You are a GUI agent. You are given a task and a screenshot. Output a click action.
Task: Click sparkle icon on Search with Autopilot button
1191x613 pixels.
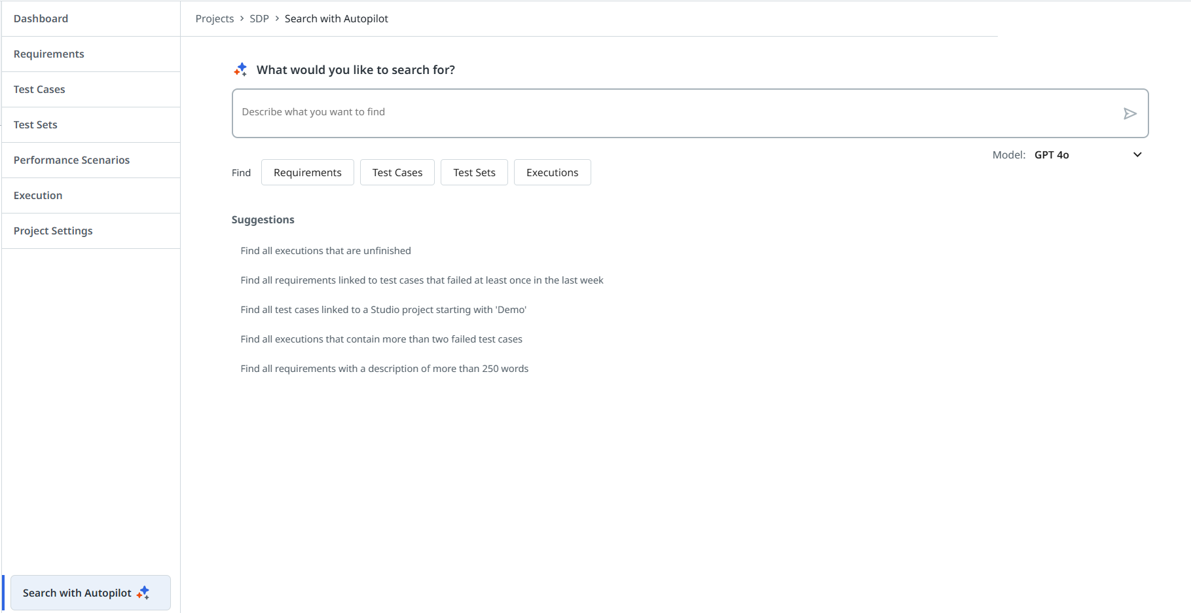143,593
